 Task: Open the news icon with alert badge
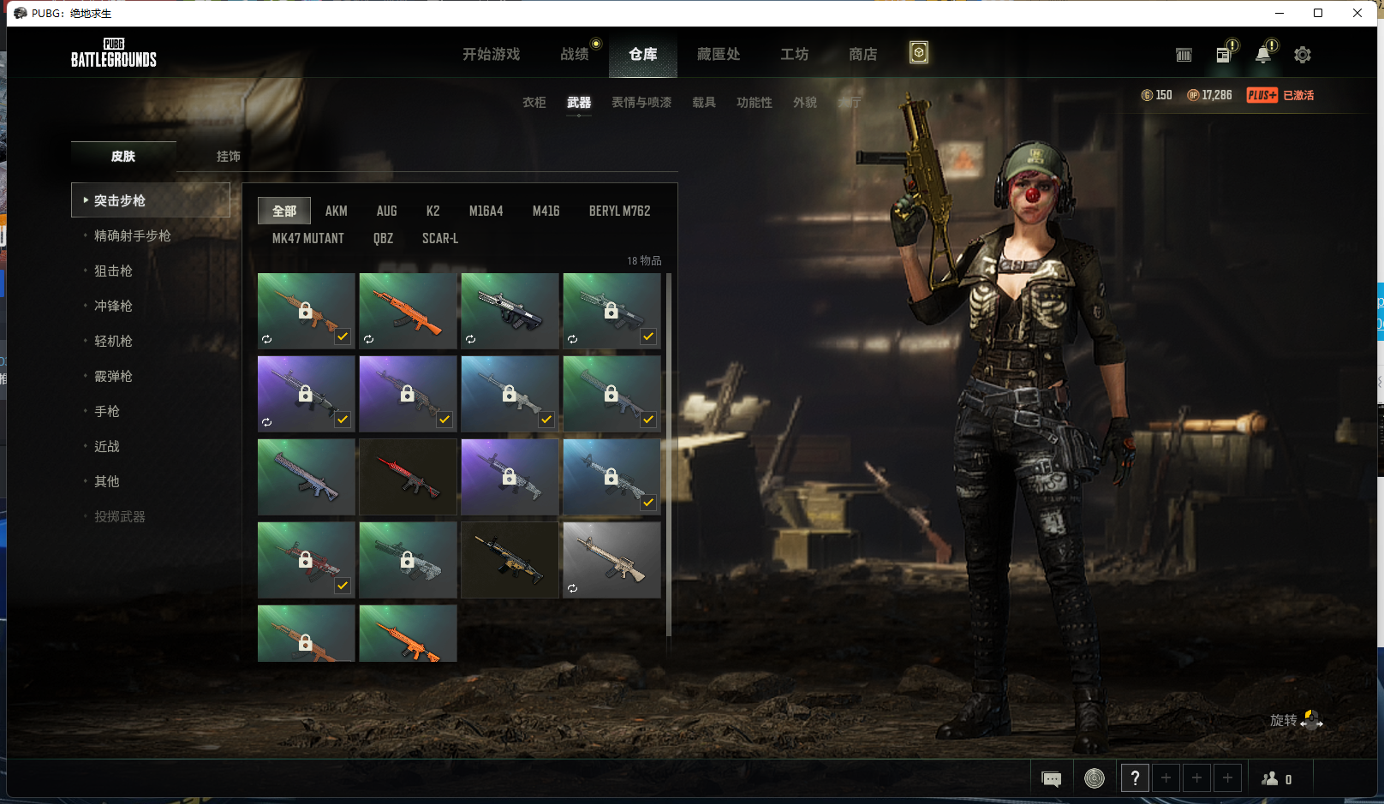(x=1225, y=53)
